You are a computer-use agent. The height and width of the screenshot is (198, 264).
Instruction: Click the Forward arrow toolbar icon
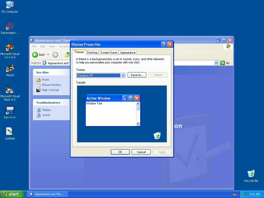[55, 55]
